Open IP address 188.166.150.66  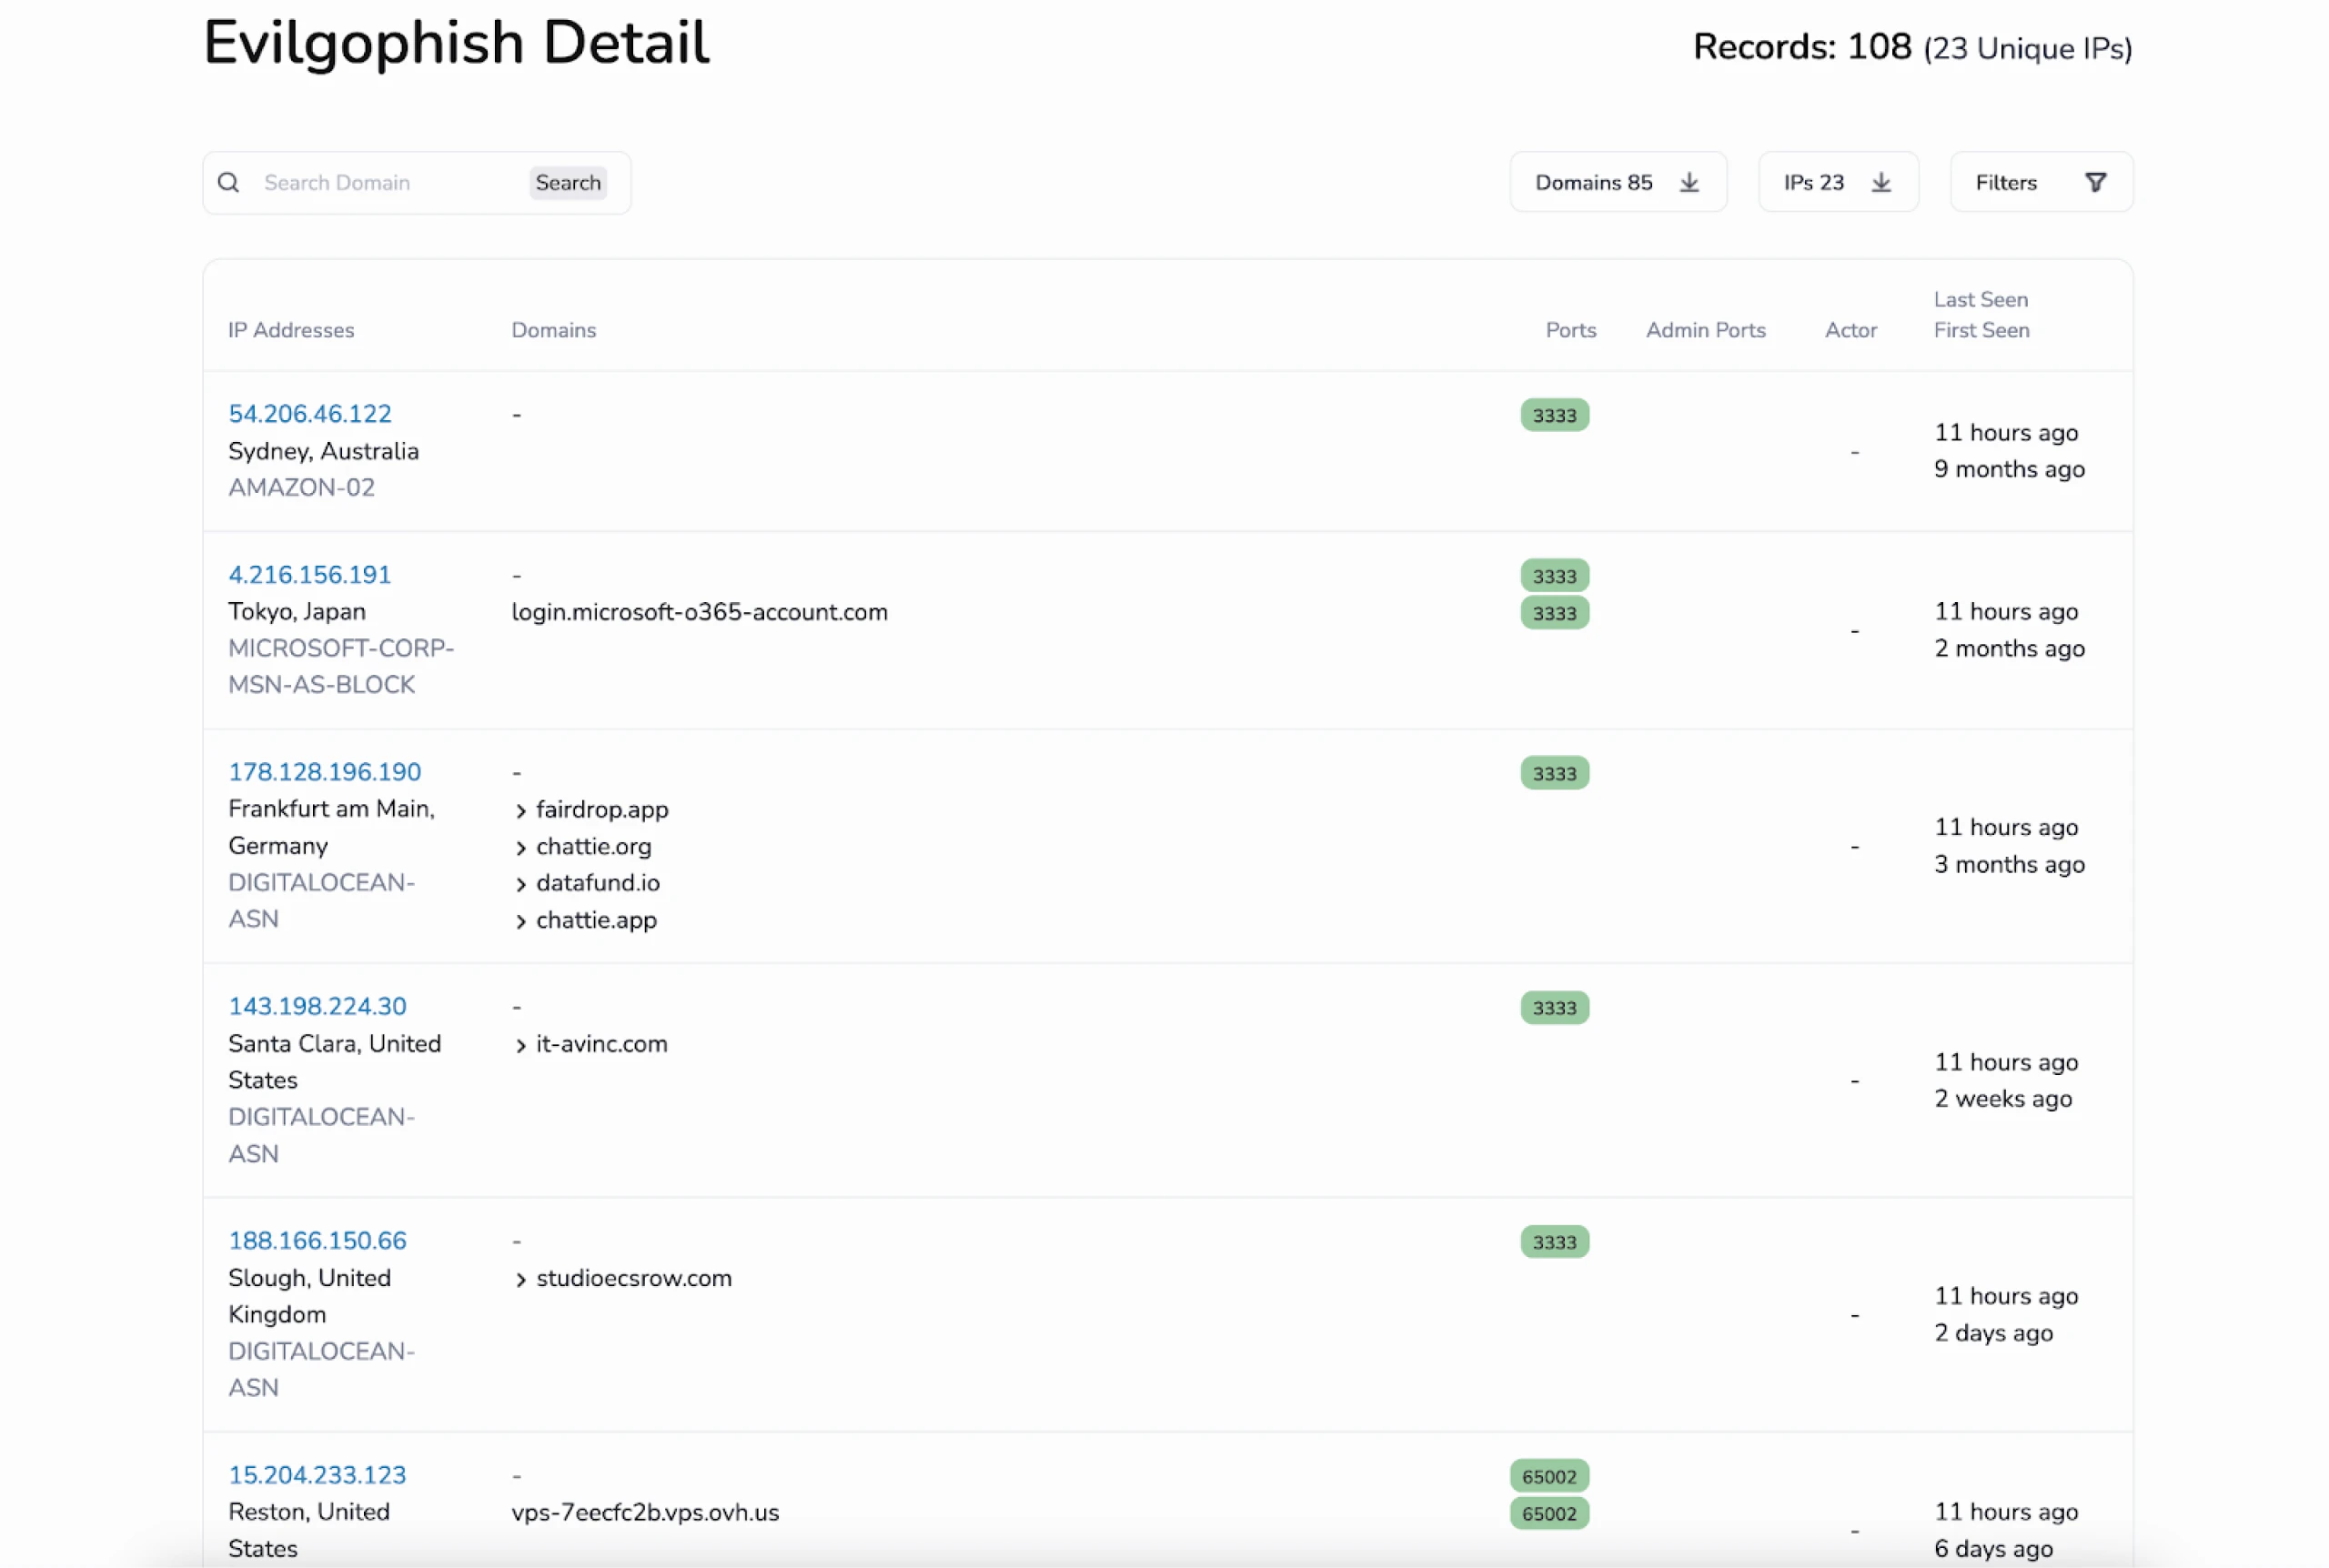point(317,1240)
